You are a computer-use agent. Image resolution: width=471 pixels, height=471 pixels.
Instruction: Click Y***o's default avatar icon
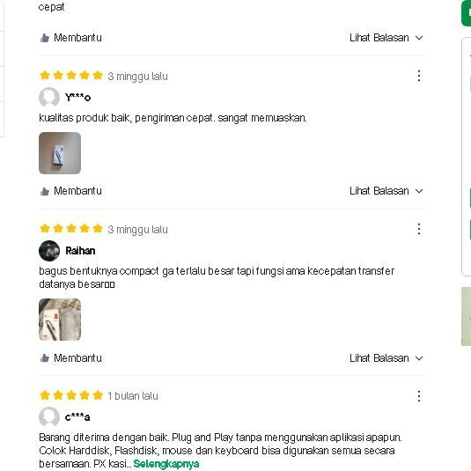point(49,98)
